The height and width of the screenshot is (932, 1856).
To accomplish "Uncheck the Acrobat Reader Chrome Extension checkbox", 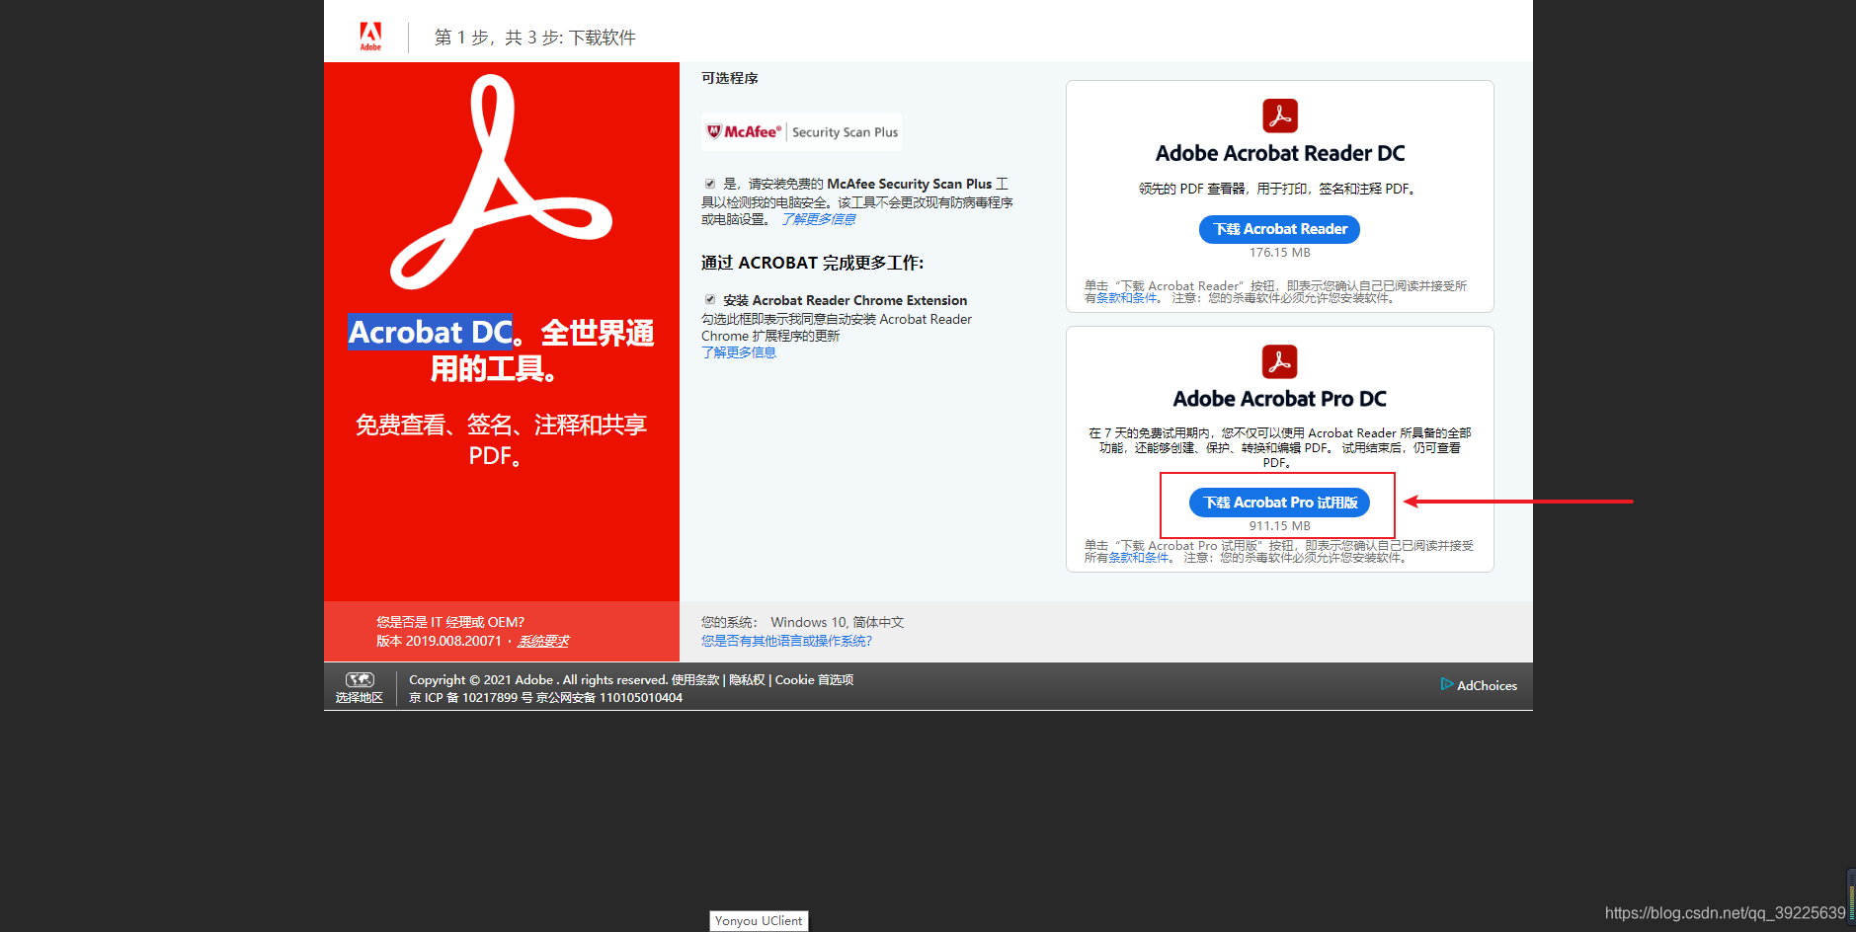I will (x=709, y=300).
